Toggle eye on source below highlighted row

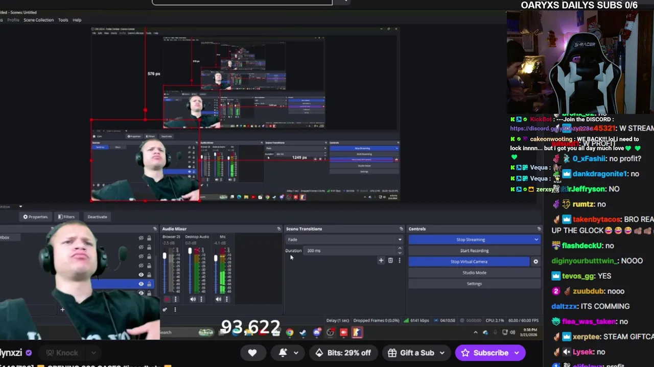[141, 293]
